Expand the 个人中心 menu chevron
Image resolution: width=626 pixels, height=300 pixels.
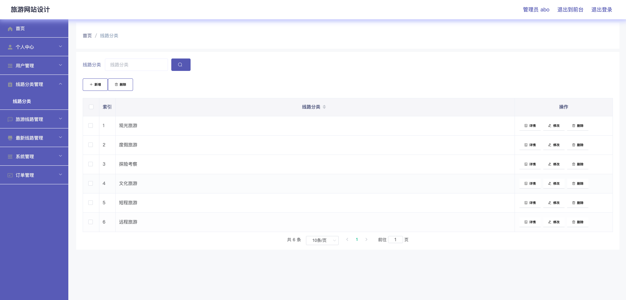pyautogui.click(x=60, y=46)
